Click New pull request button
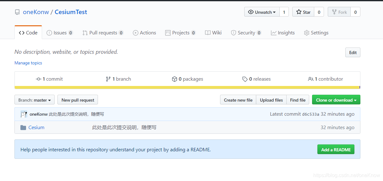This screenshot has width=383, height=181. click(x=78, y=100)
